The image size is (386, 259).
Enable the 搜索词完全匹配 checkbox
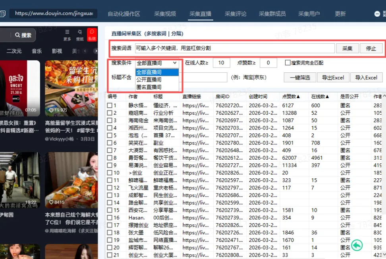pyautogui.click(x=288, y=63)
